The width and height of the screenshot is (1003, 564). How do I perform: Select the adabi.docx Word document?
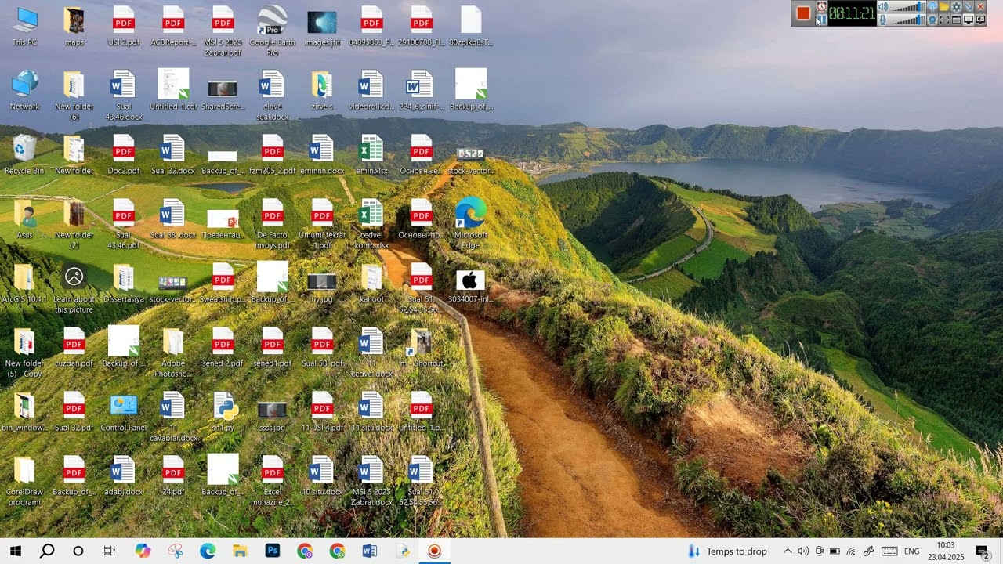(x=124, y=475)
